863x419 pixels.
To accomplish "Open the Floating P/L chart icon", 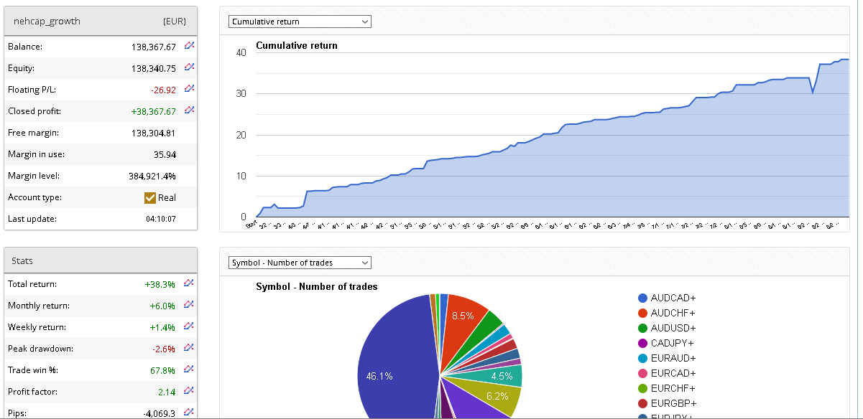I will (189, 89).
